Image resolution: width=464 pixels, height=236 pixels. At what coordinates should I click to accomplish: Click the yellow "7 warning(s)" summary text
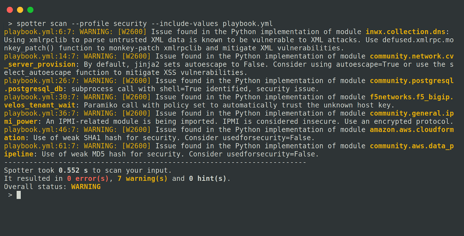click(142, 179)
